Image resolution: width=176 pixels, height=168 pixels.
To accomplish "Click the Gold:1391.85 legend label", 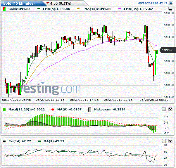I will point(19,9).
